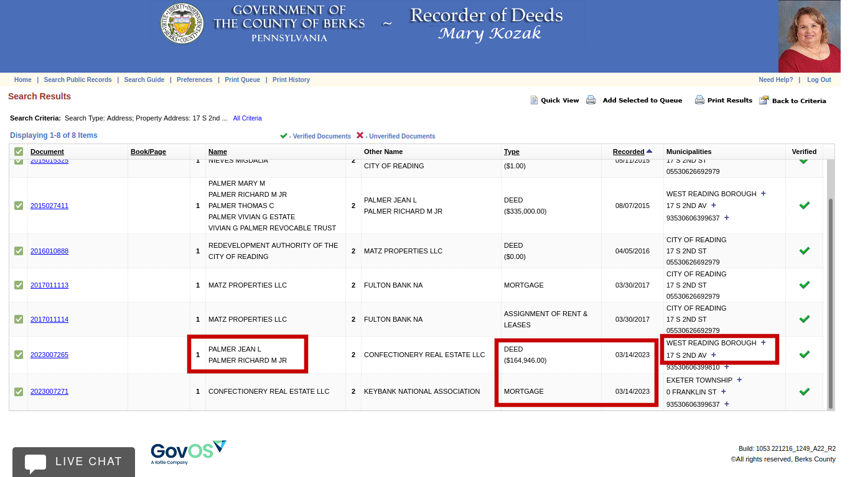The height and width of the screenshot is (477, 850).
Task: Open document 2017011113 link
Action: pyautogui.click(x=50, y=285)
